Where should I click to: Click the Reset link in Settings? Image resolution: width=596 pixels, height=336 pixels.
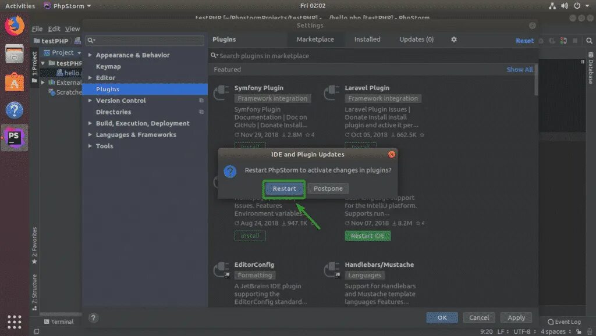coord(524,41)
